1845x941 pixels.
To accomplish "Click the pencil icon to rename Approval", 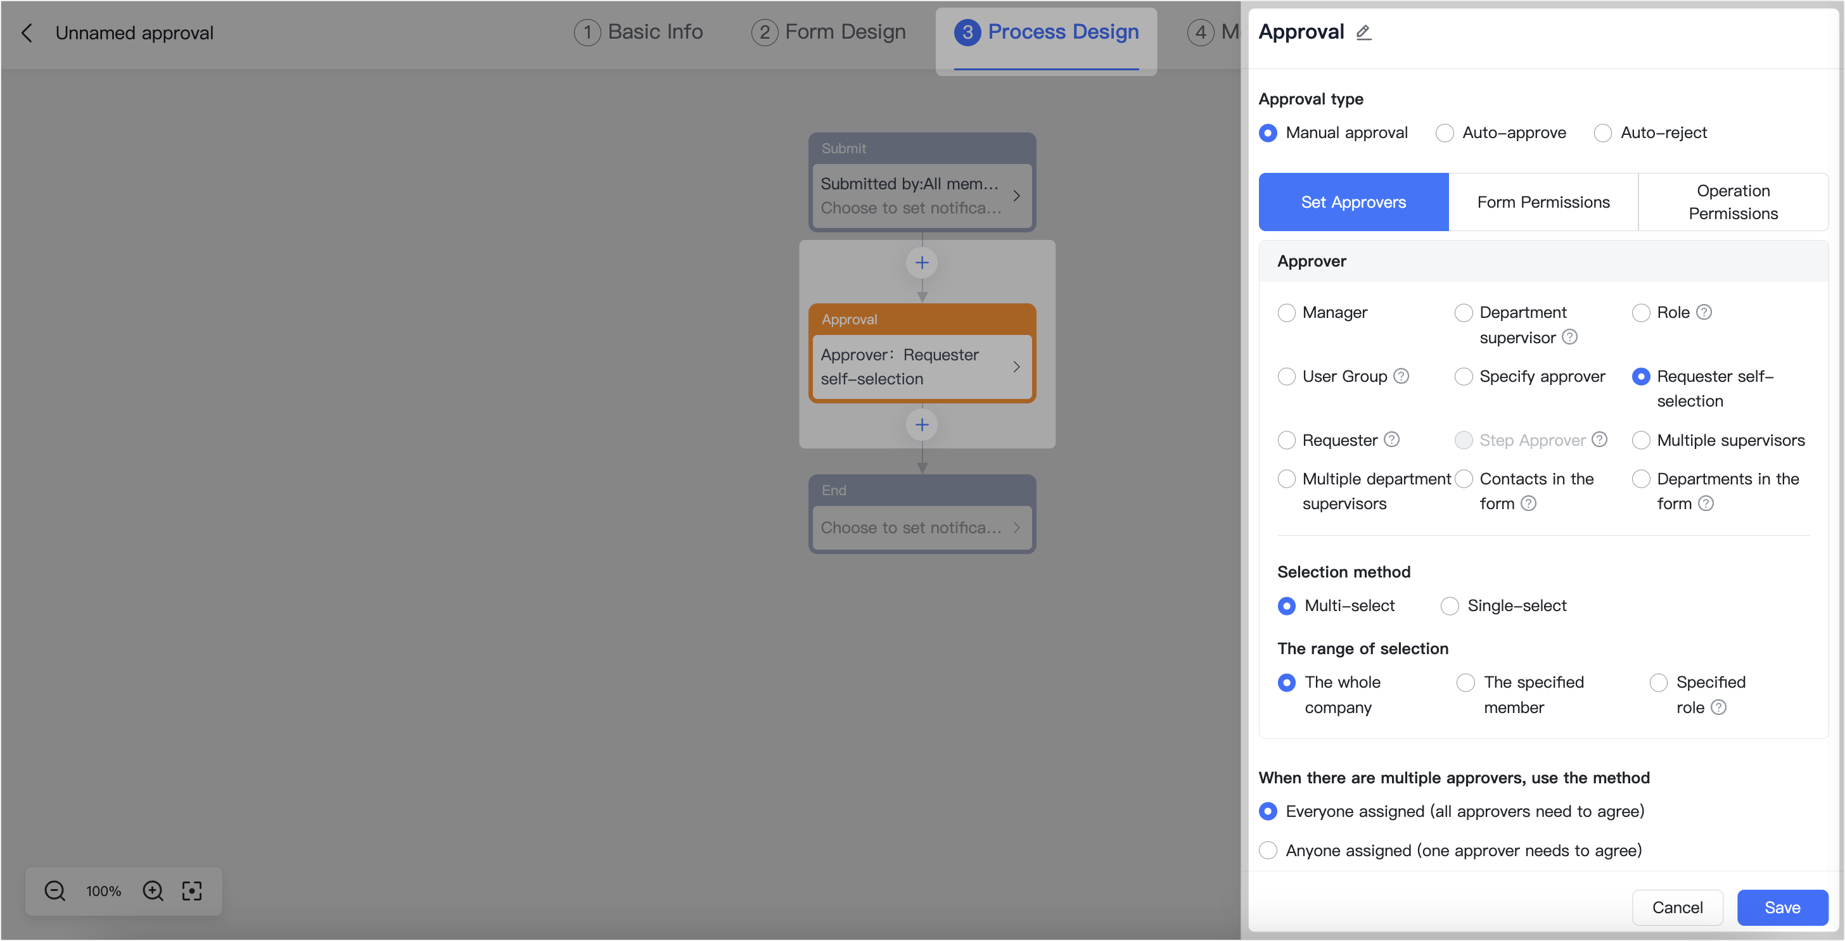I will (x=1363, y=32).
